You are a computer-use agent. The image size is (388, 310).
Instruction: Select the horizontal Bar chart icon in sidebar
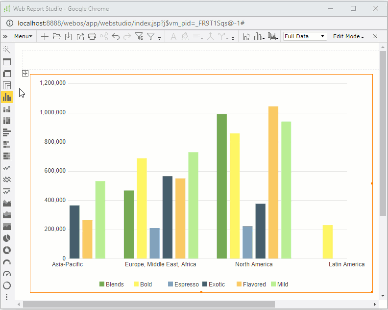click(x=7, y=132)
